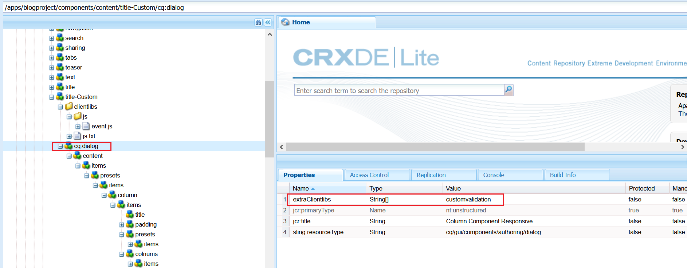
Task: Click the padding node icon
Action: (130, 224)
